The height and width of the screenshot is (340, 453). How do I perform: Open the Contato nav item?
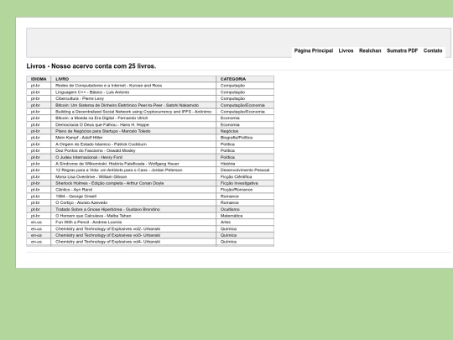point(433,50)
